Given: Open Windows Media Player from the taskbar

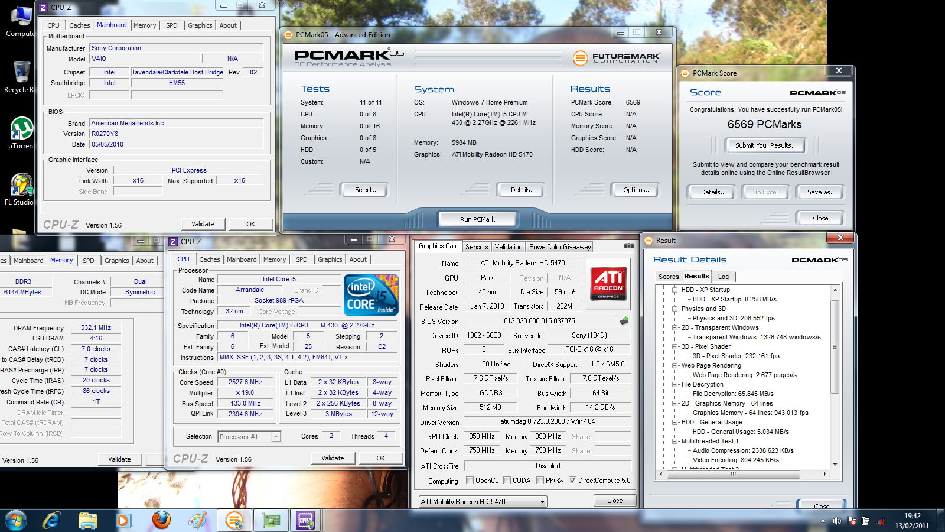Looking at the screenshot, I should point(123,521).
